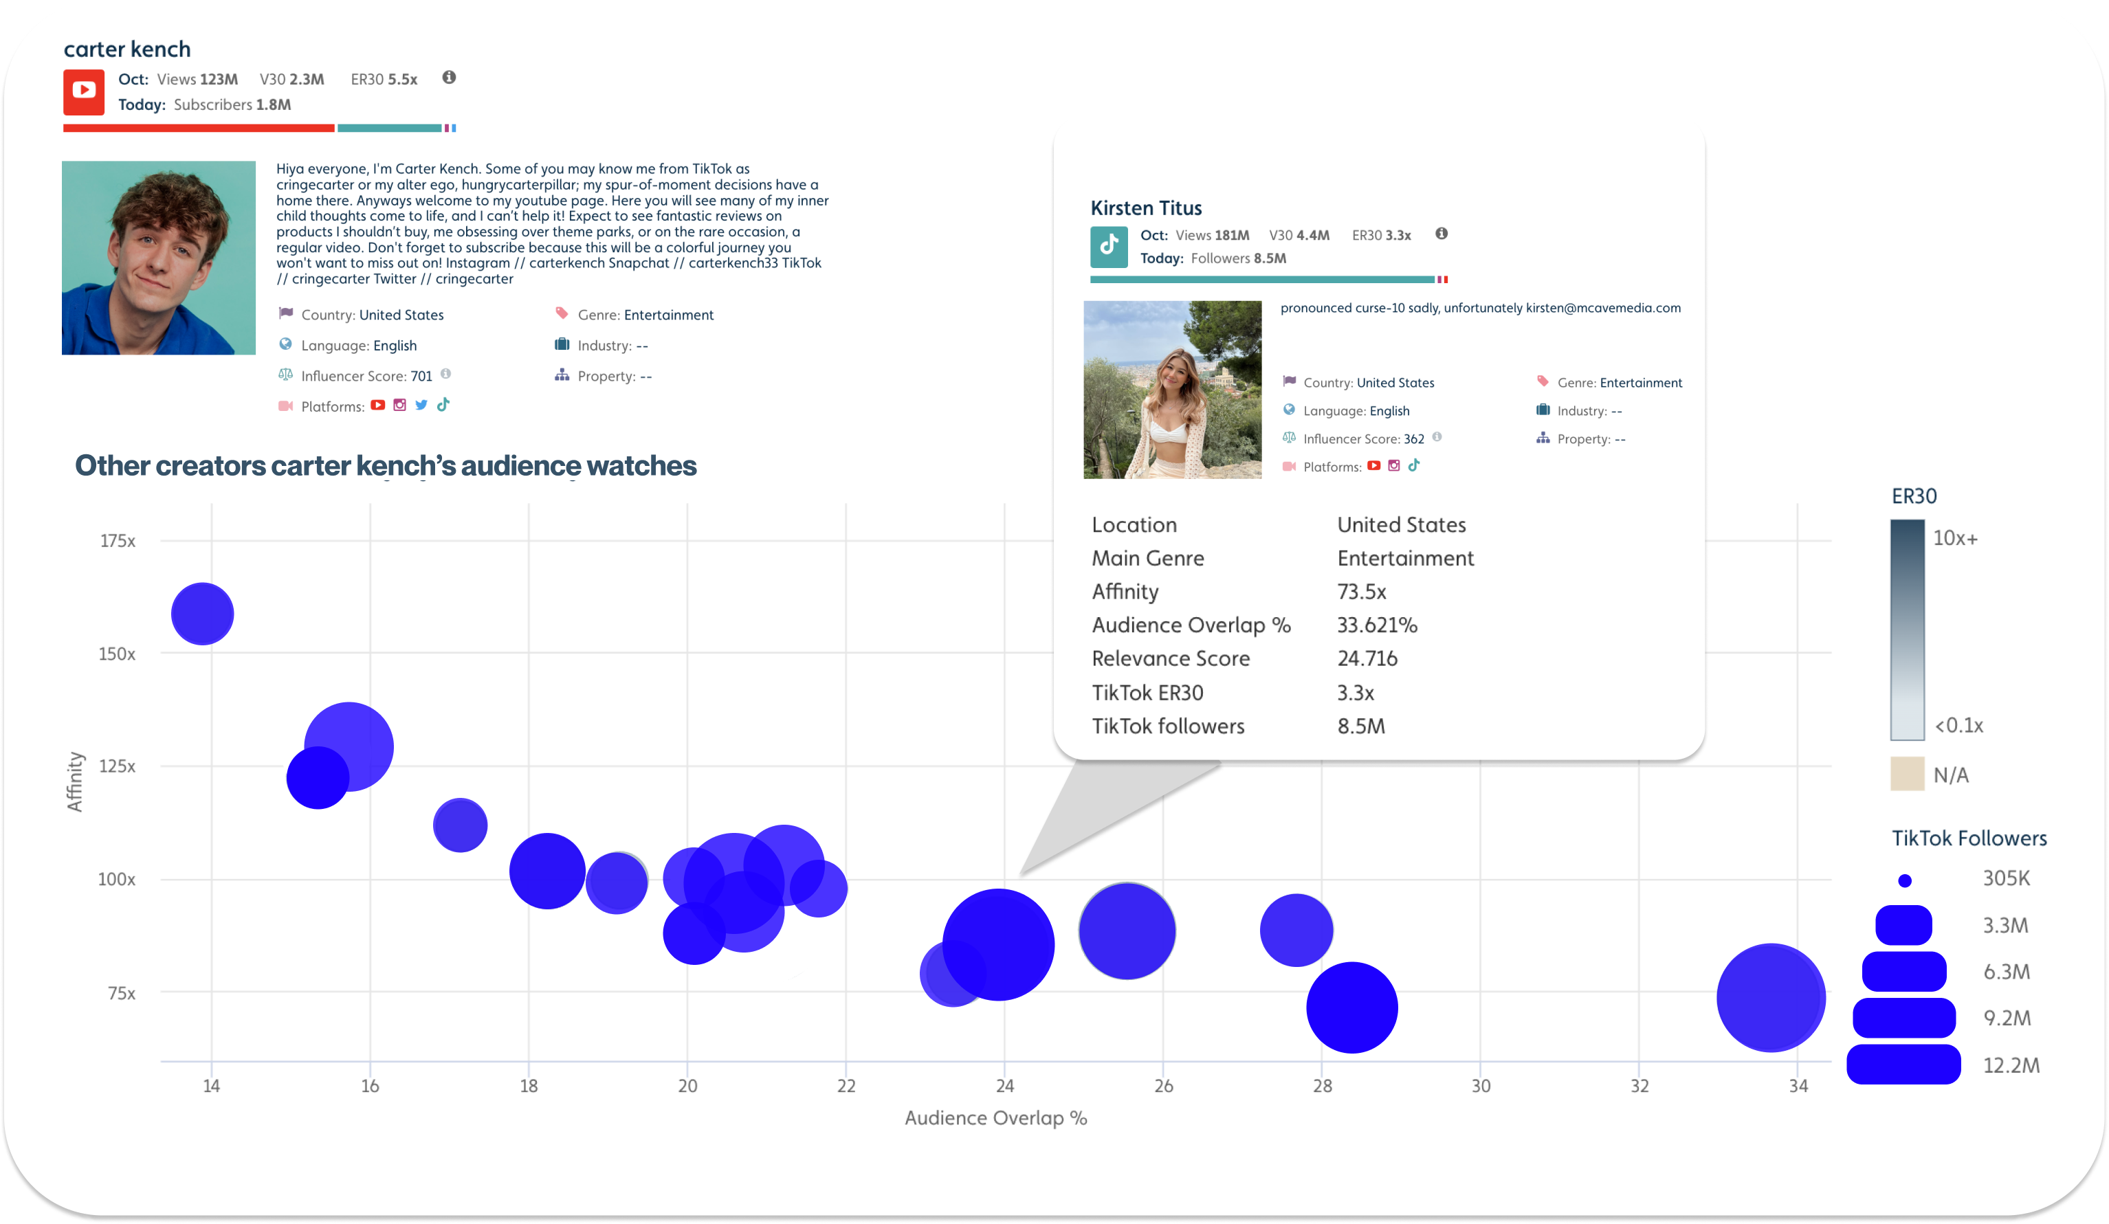Viewport: 2109px width, 1224px height.
Task: Open TikTok platform icon in Kirsten Titus card
Action: coord(1415,466)
